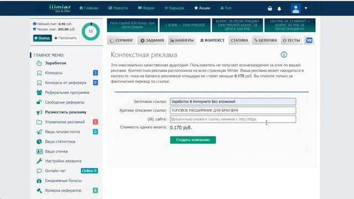Image resolution: width=354 pixels, height=199 pixels.
Task: Click the folder icon beside Управление рекламой
Action: click(x=39, y=122)
